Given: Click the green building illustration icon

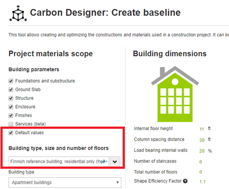Looking at the screenshot, I should point(175,94).
